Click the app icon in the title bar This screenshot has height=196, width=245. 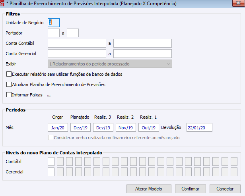(2, 3)
